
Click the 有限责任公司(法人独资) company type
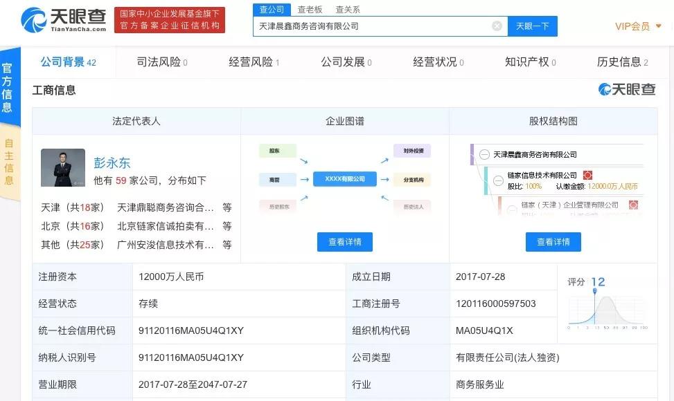pyautogui.click(x=507, y=357)
